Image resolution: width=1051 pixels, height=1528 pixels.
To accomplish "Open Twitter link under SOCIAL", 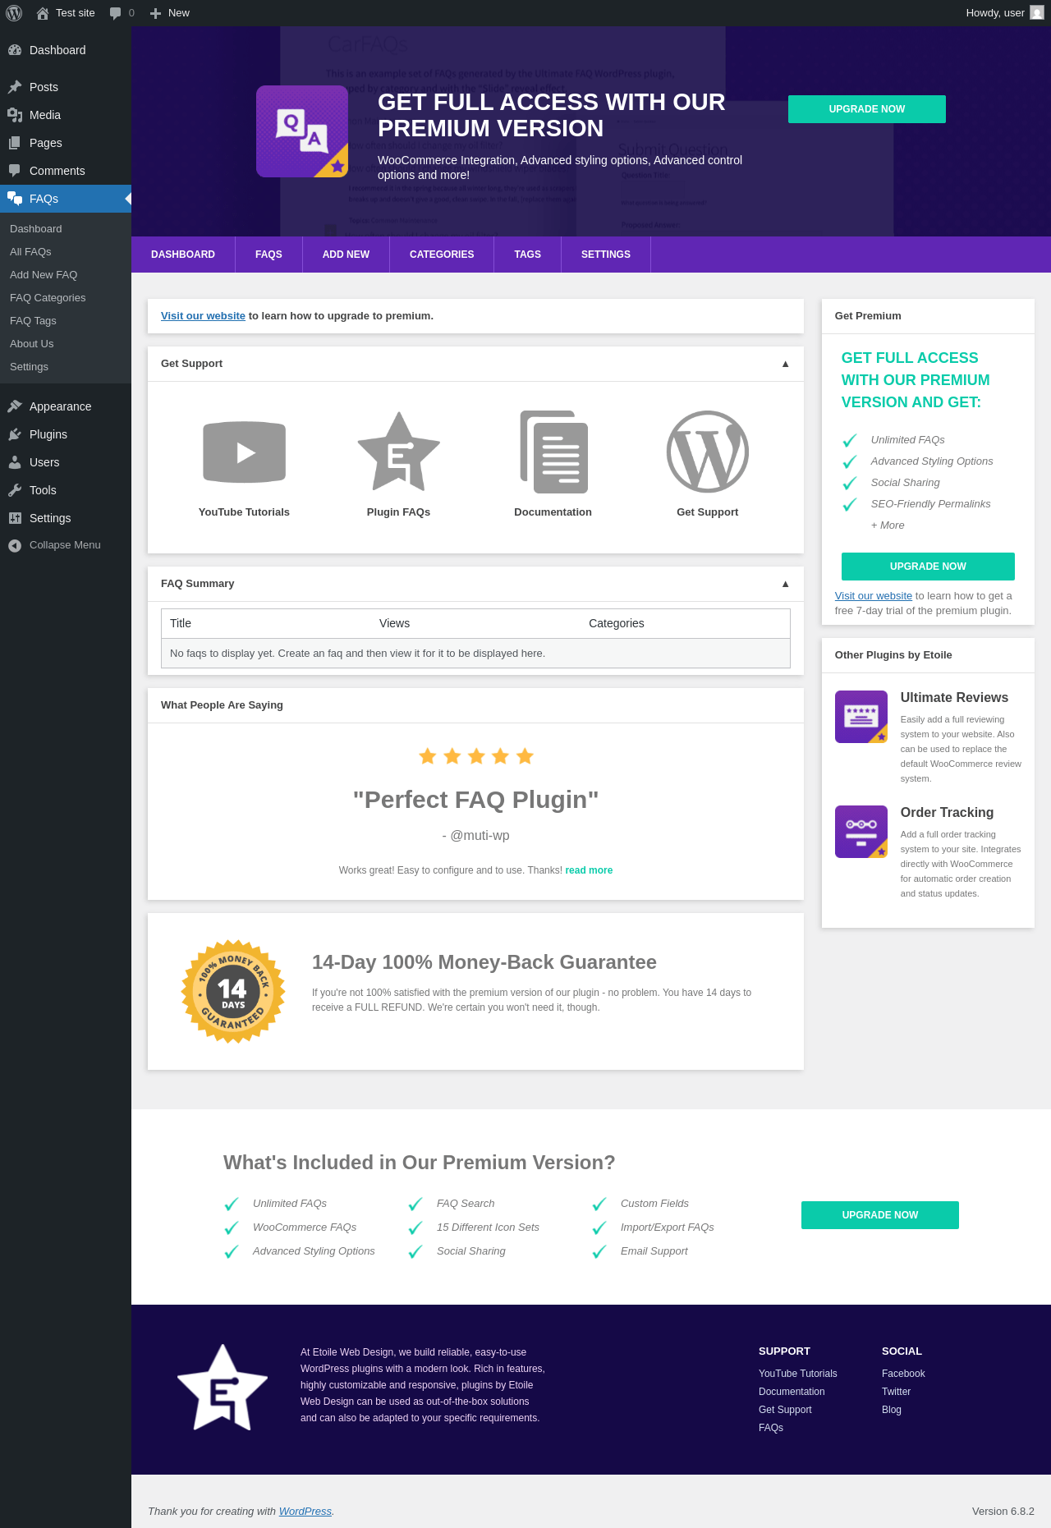I will (897, 1392).
